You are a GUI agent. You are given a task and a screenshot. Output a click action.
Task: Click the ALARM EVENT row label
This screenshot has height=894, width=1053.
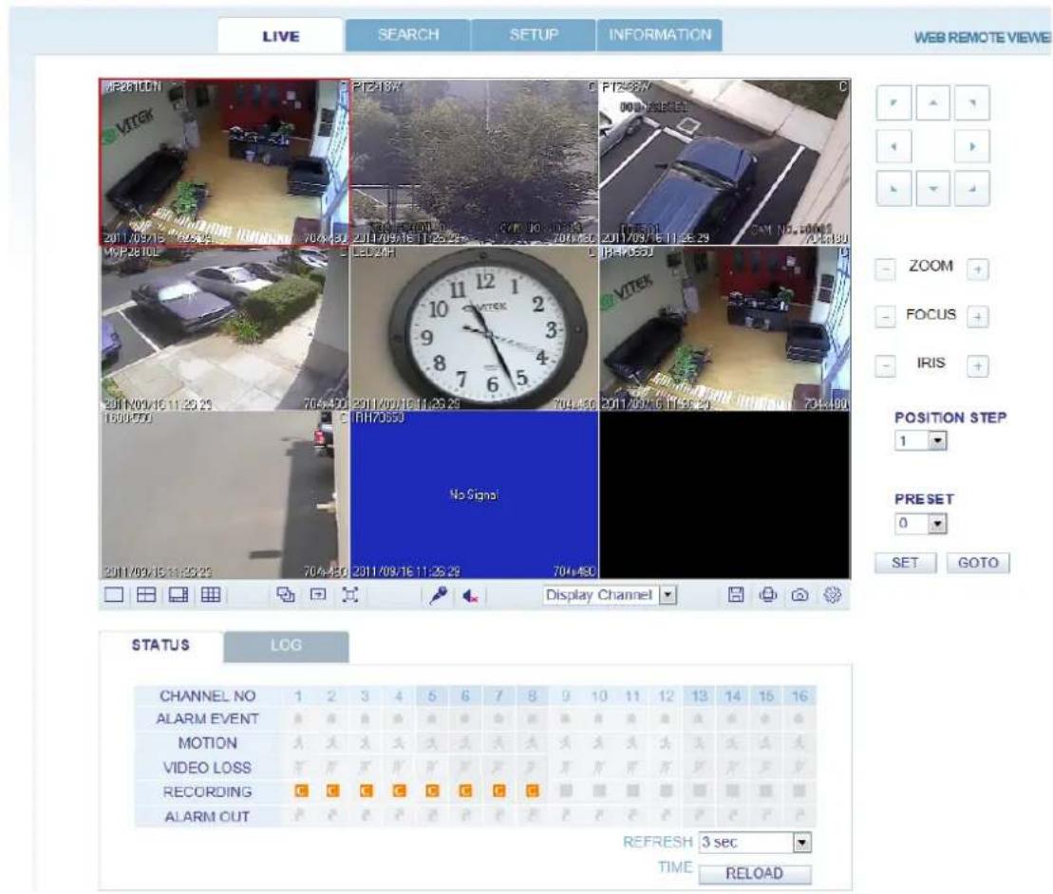(x=207, y=718)
